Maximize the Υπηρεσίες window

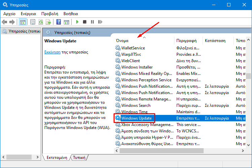[x=229, y=5]
